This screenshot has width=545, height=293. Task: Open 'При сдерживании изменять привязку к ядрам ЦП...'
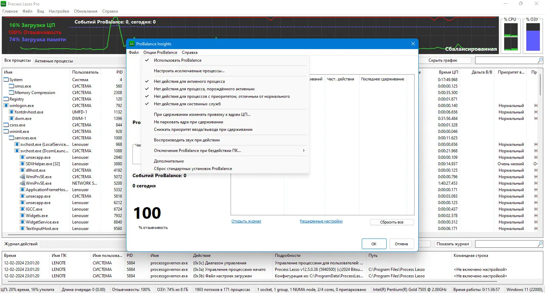(x=225, y=114)
